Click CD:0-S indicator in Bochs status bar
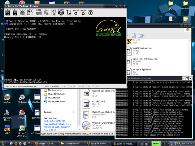 (x=95, y=87)
